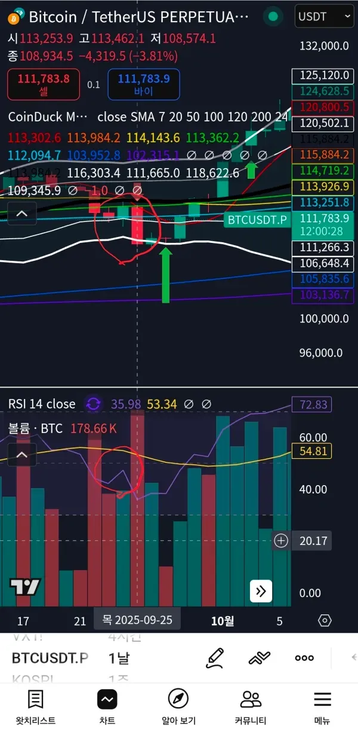Screen dimensions: 358x731
Task: Tap the green BTCUSDT.P price line label
Action: [x=258, y=220]
